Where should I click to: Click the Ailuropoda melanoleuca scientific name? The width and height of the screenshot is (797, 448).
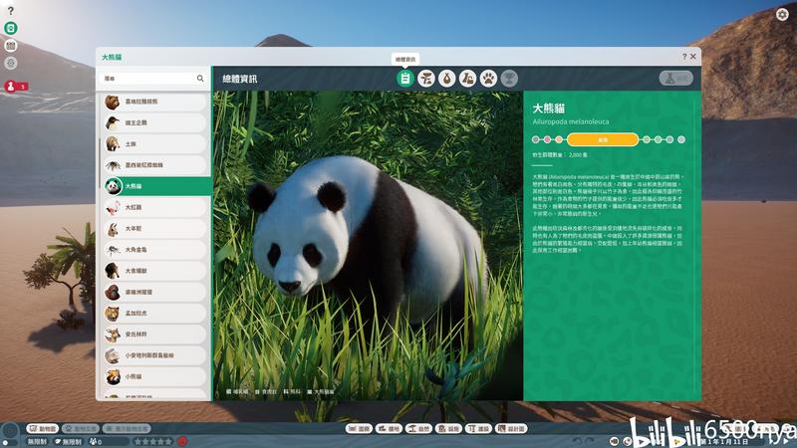(570, 121)
